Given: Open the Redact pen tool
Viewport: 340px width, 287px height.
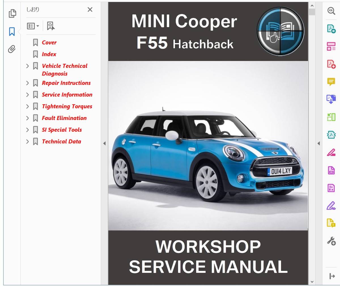Looking at the screenshot, I should click(331, 153).
